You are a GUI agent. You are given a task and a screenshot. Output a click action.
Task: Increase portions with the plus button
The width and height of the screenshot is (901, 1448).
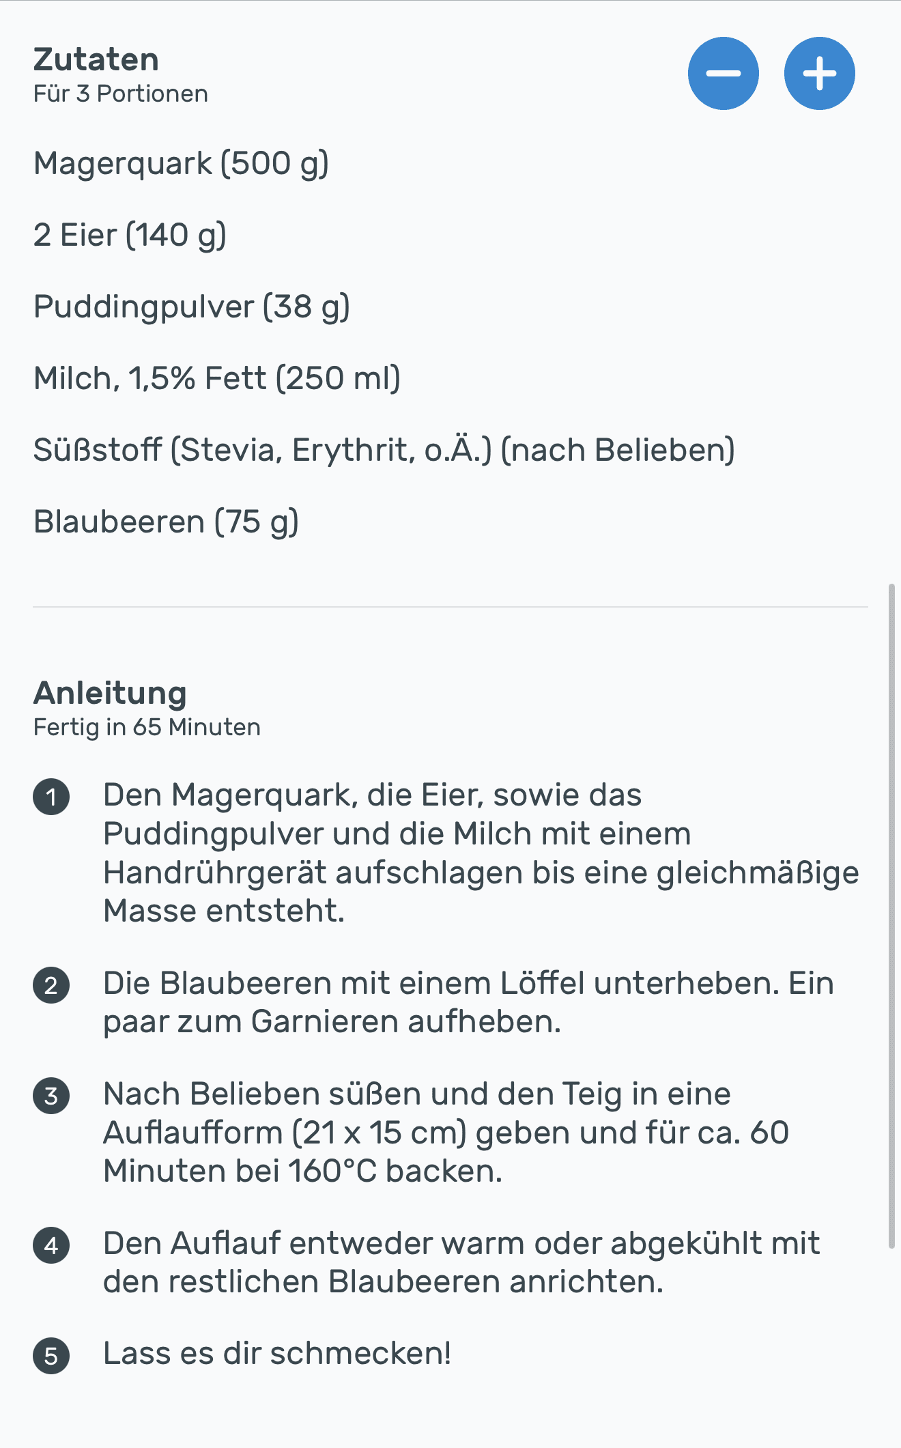(x=819, y=74)
